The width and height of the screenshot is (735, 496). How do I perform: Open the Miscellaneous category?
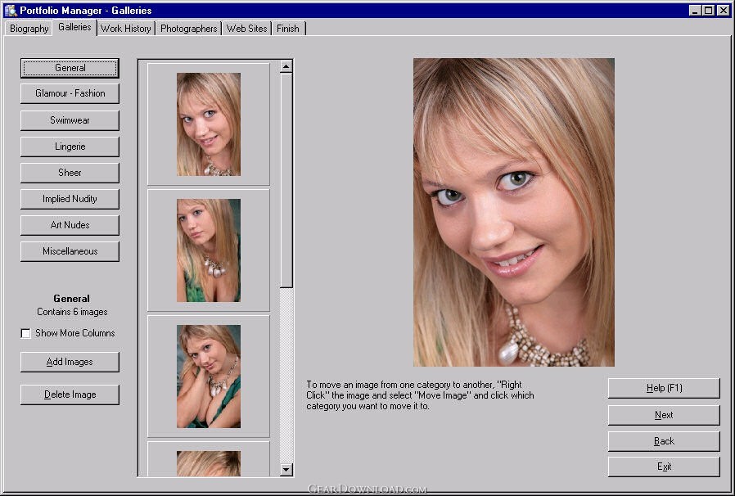click(70, 251)
